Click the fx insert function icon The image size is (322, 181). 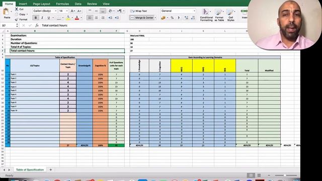pyautogui.click(x=37, y=26)
